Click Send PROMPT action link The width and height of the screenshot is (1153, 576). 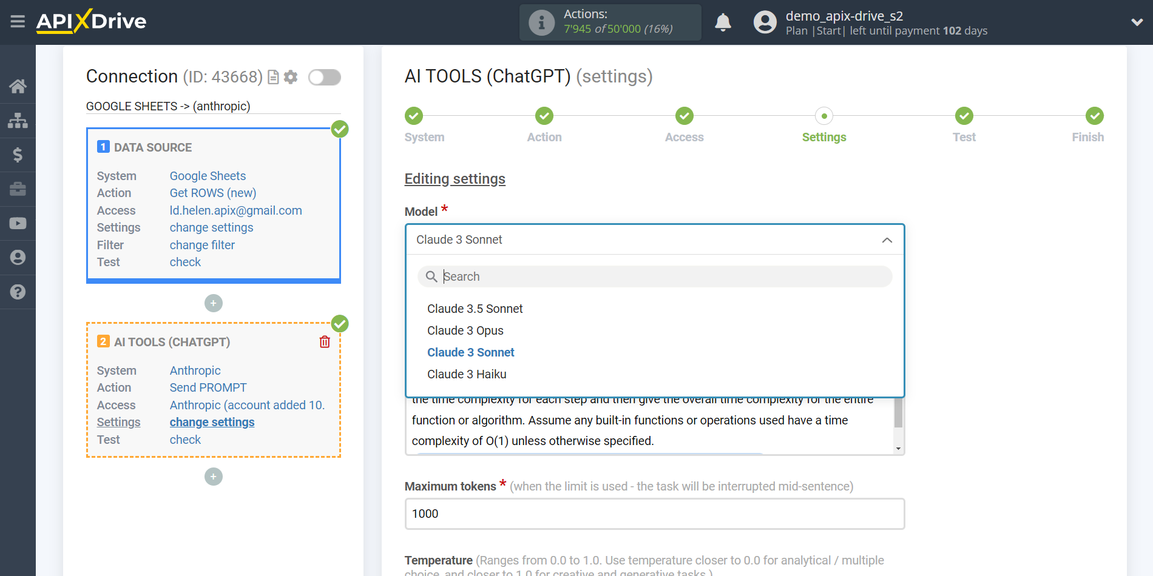pyautogui.click(x=208, y=387)
